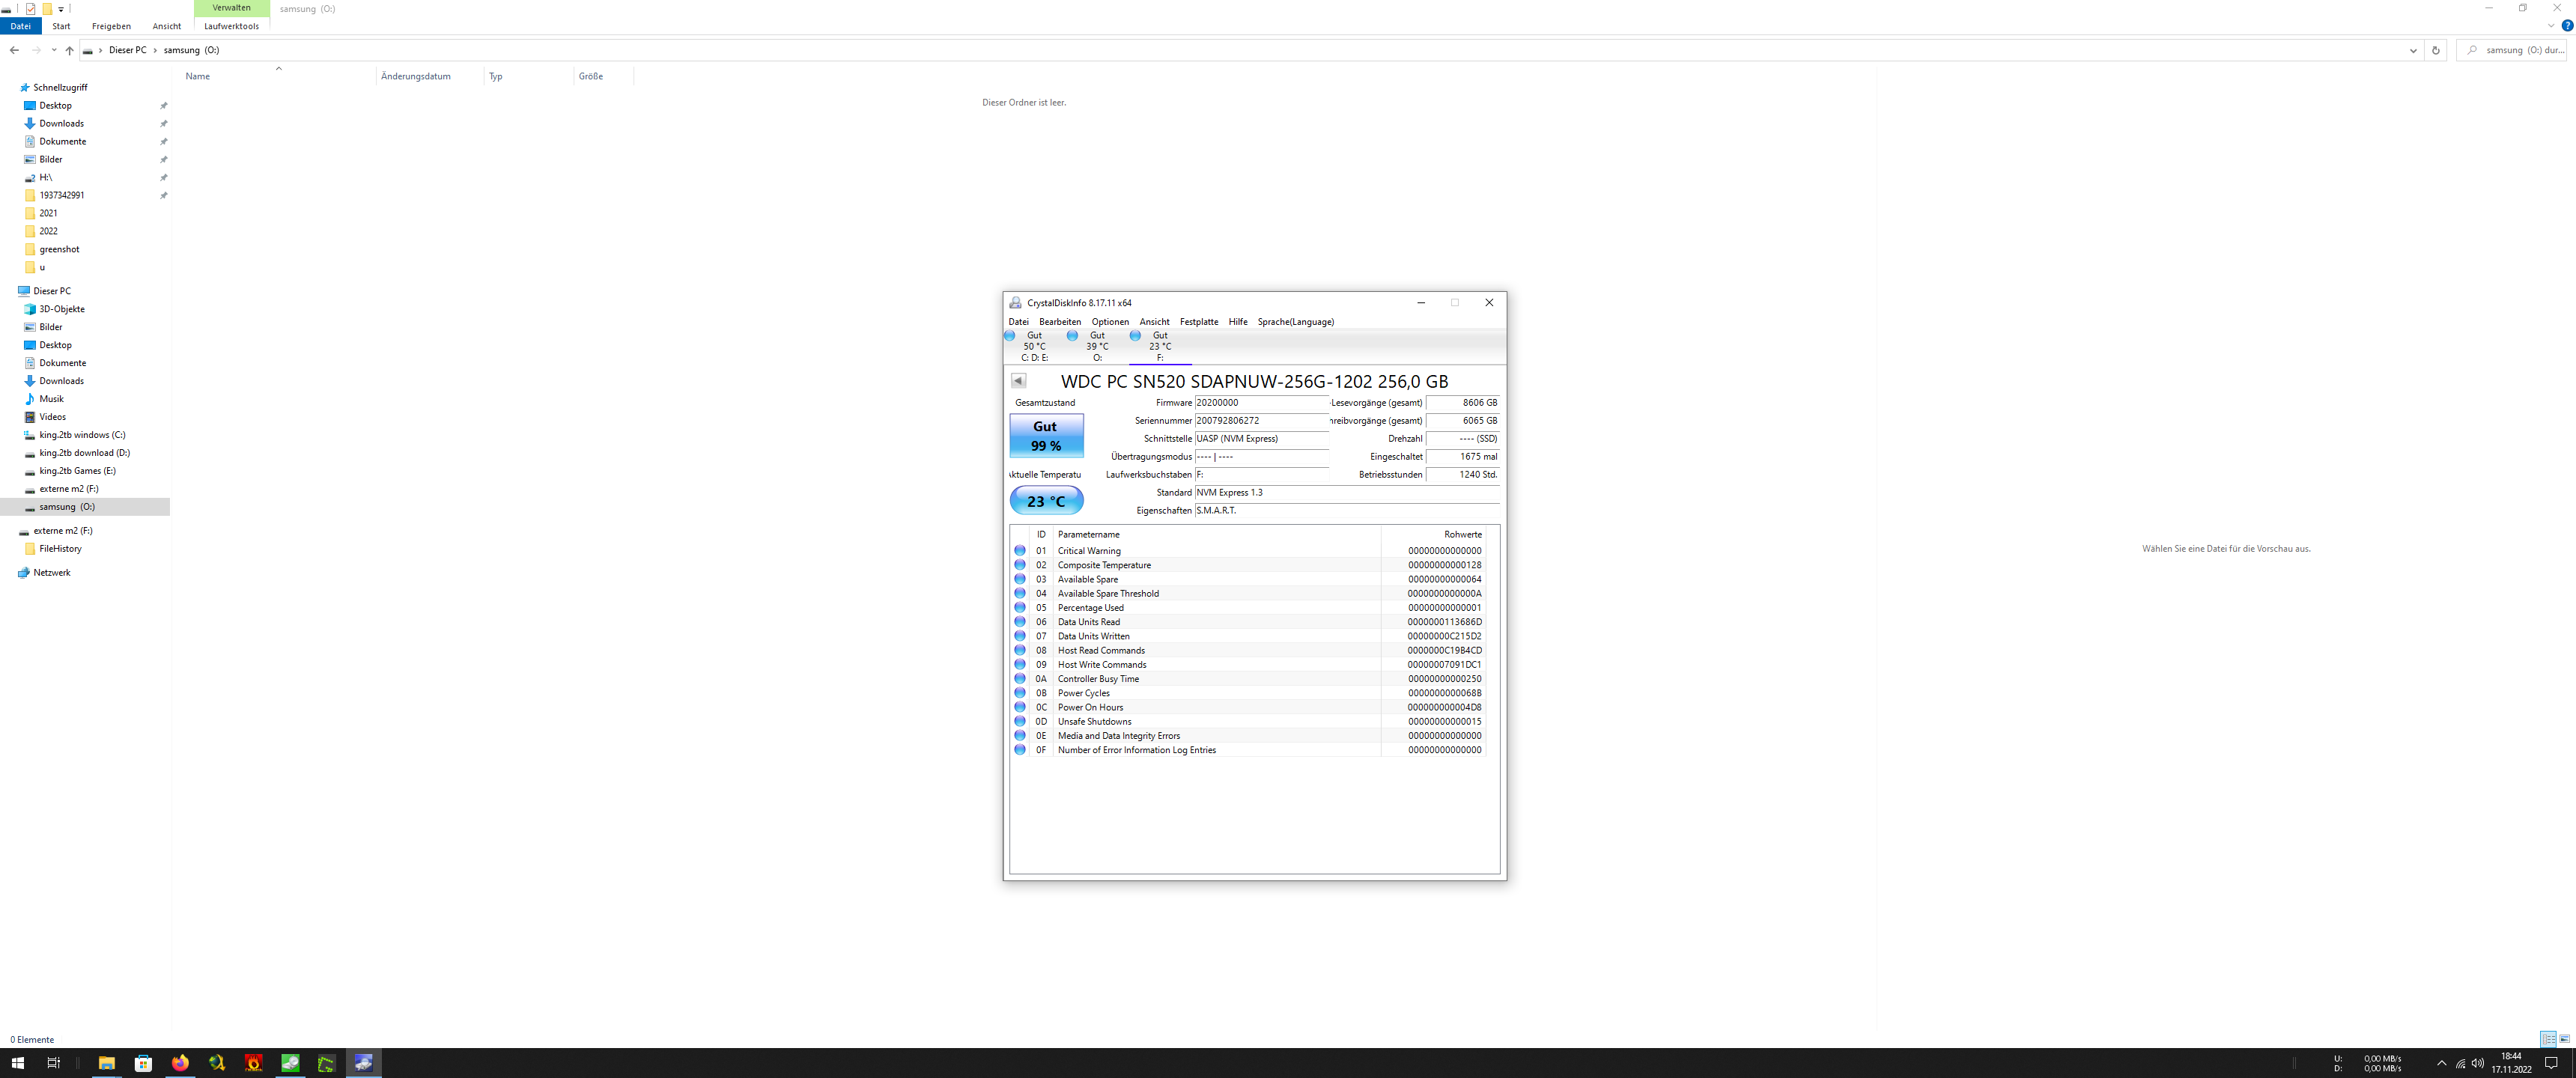The height and width of the screenshot is (1078, 2576).
Task: Open the Festplatte menu
Action: [x=1198, y=322]
